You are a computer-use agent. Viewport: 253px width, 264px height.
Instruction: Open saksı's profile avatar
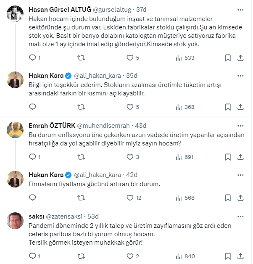(15, 220)
